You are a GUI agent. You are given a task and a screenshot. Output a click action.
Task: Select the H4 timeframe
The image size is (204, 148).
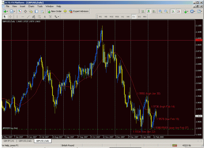point(128,17)
